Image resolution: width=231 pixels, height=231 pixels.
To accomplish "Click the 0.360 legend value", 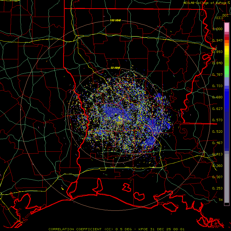I will click(217, 166).
